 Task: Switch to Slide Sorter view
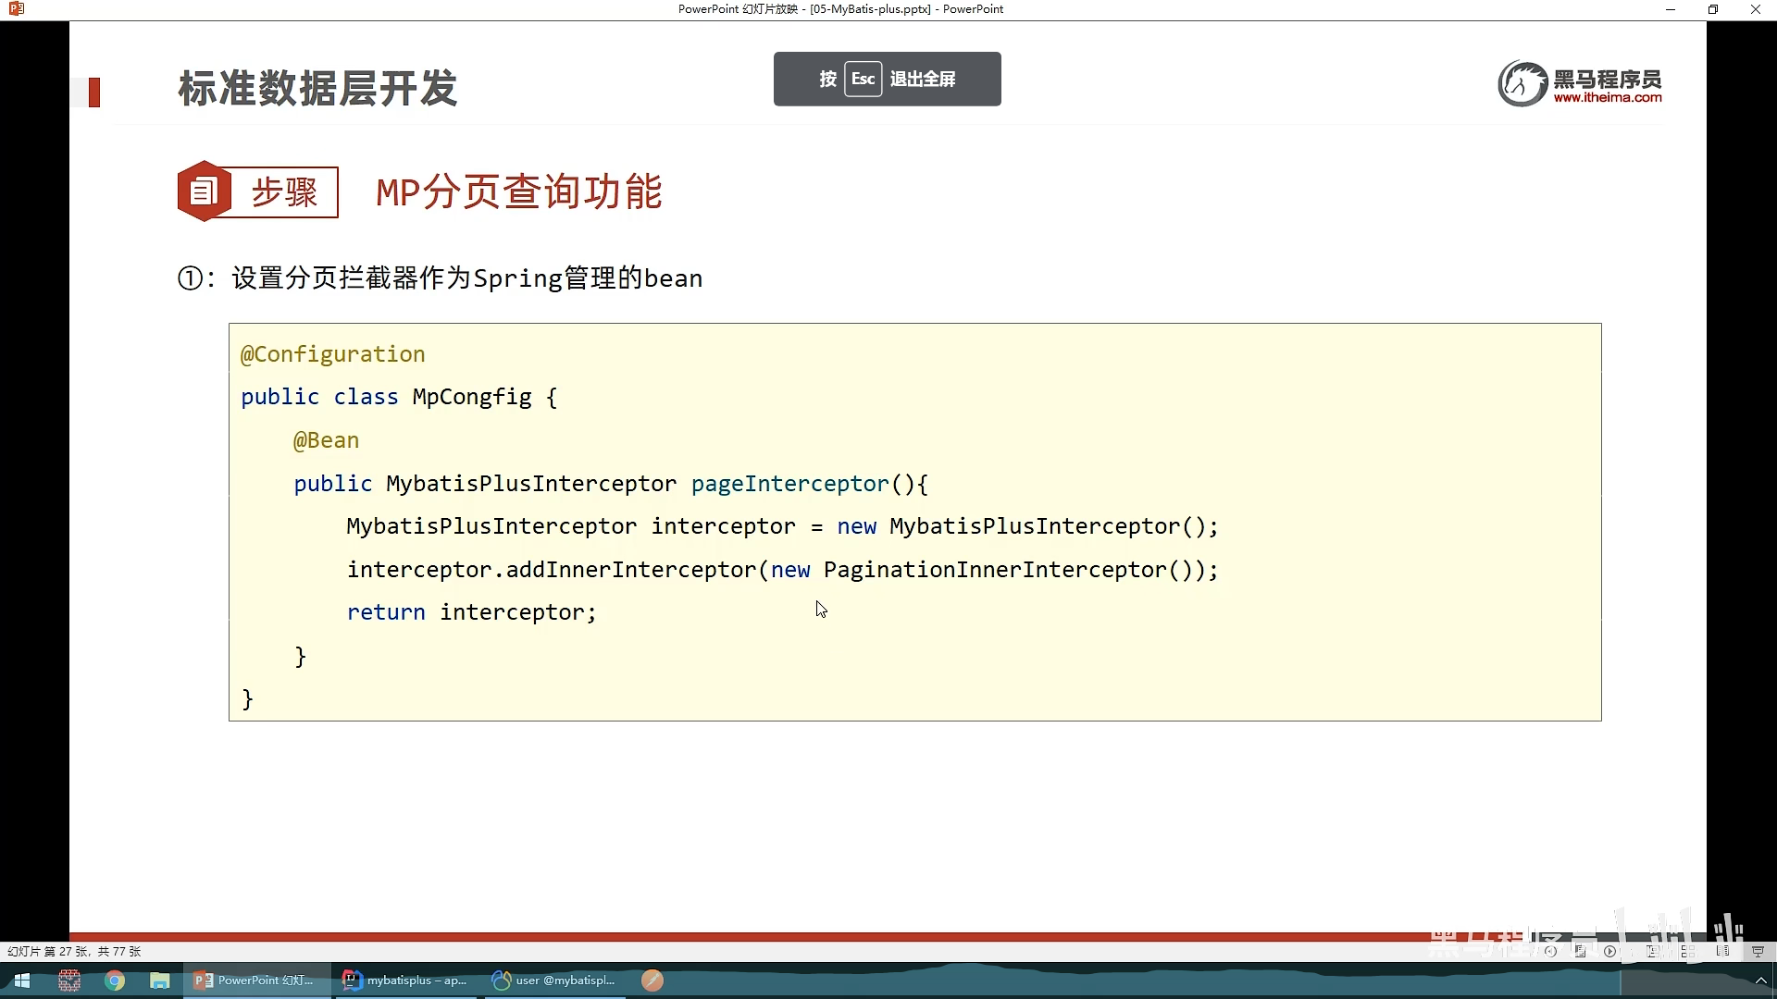[1688, 951]
